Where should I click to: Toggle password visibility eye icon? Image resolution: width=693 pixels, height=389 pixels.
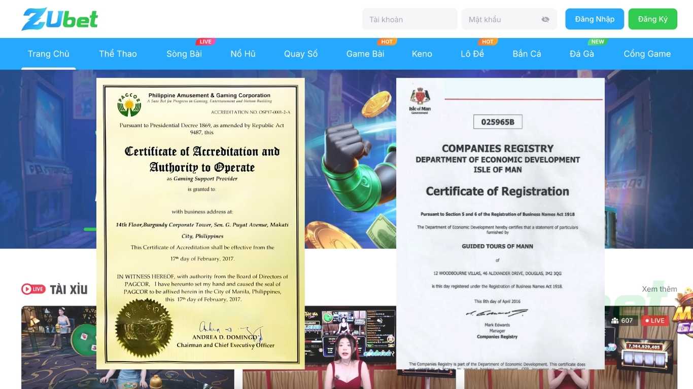[545, 19]
